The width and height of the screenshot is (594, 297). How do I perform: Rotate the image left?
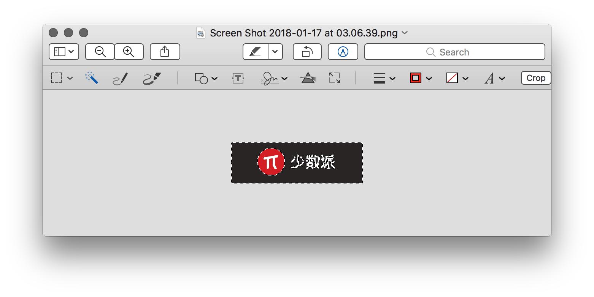pos(307,52)
